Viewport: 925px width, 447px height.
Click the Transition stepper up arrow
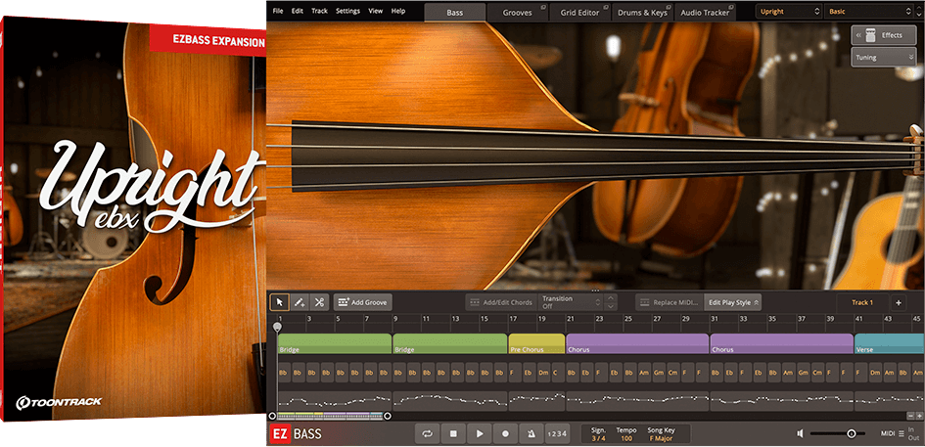coord(611,298)
